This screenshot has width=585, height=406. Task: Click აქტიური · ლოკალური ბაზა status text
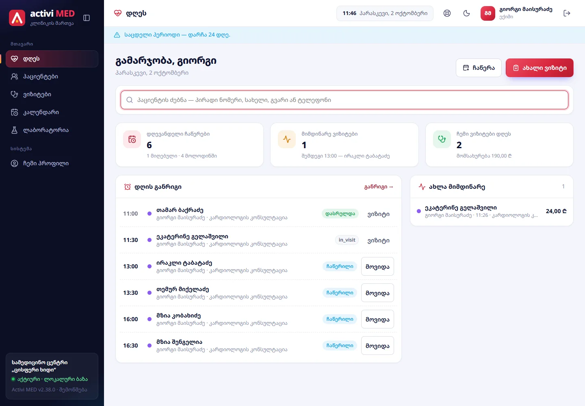pos(53,379)
